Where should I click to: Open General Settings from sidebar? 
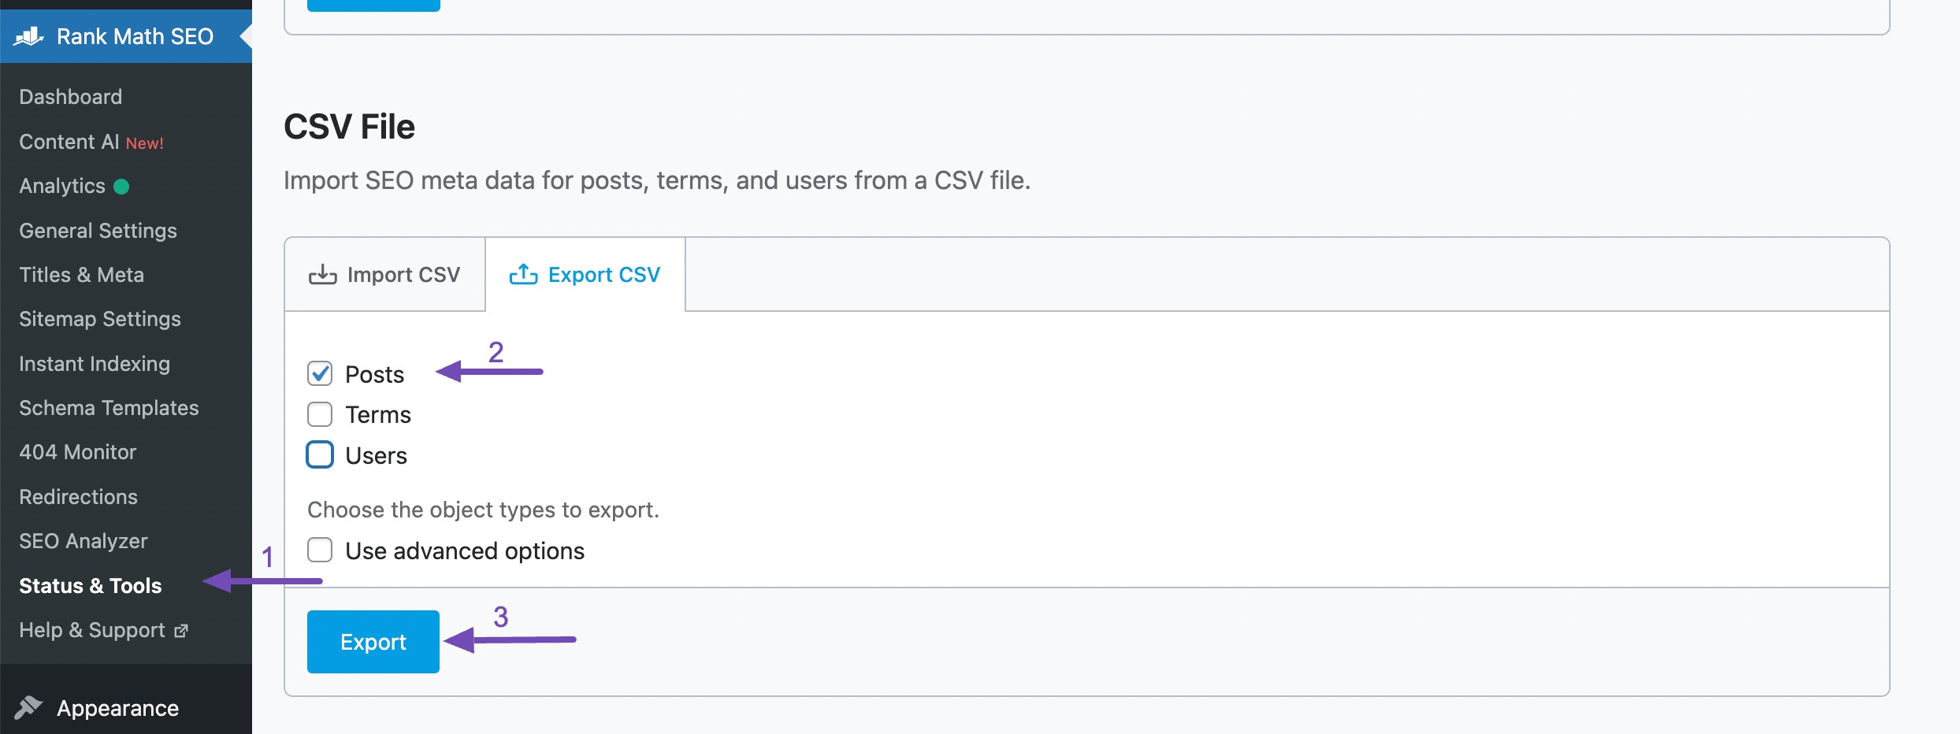(x=98, y=231)
